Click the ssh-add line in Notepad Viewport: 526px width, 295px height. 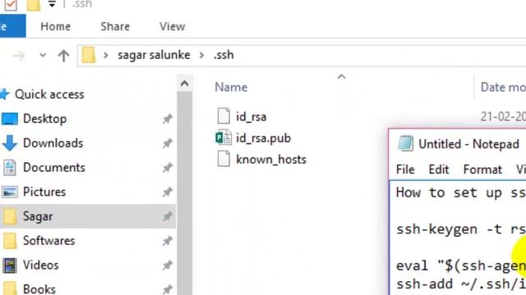[x=460, y=284]
